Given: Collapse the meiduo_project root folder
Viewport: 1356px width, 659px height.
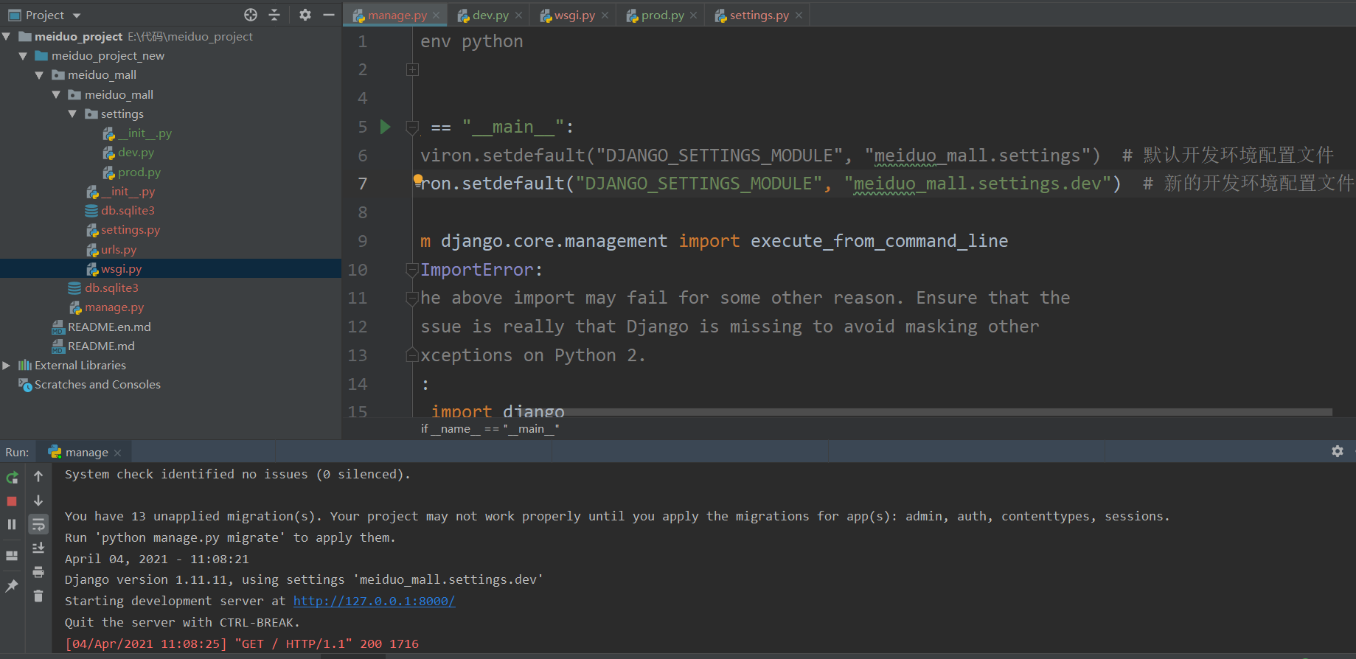Looking at the screenshot, I should coord(7,36).
